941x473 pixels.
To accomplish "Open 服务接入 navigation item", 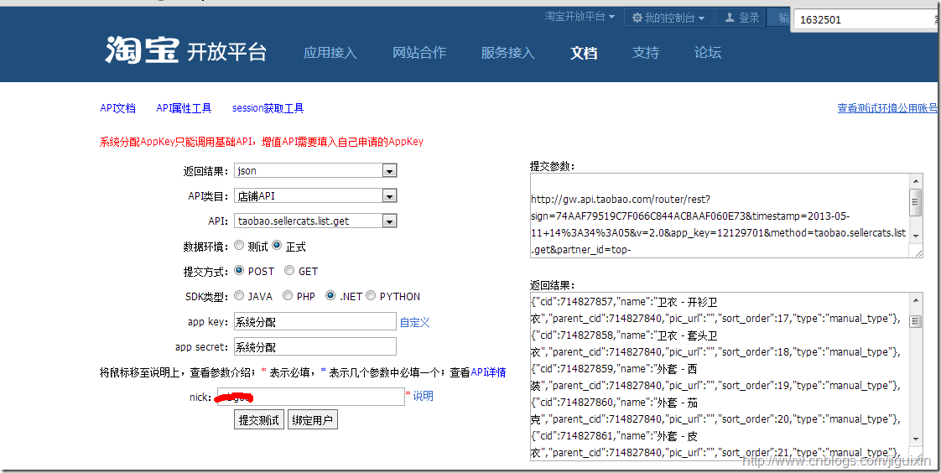I will 507,53.
